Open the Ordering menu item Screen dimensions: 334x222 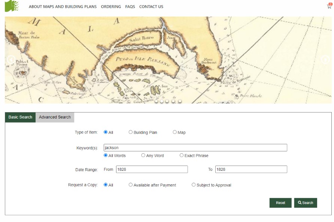click(111, 7)
